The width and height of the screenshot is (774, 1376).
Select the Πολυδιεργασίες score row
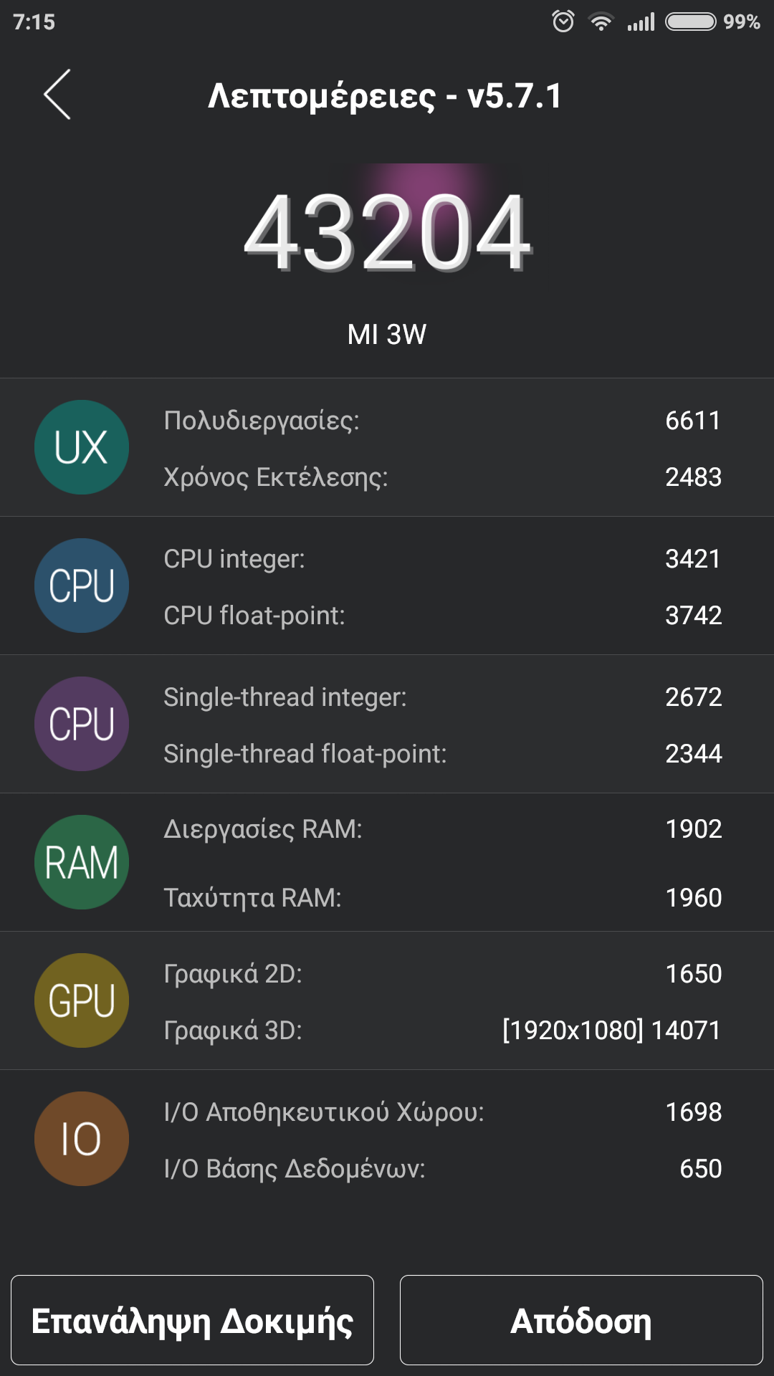click(441, 421)
